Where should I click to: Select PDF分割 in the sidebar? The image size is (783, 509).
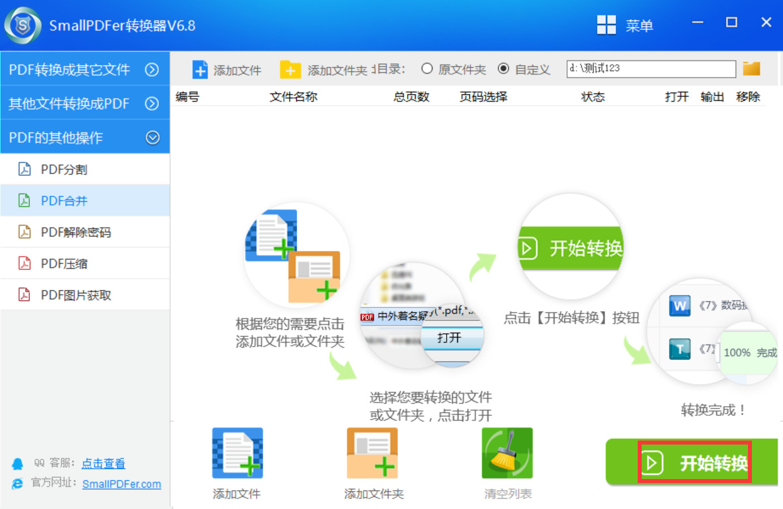pos(85,169)
